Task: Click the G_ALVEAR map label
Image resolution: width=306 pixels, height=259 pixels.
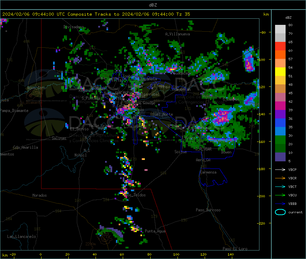Action: (204, 149)
